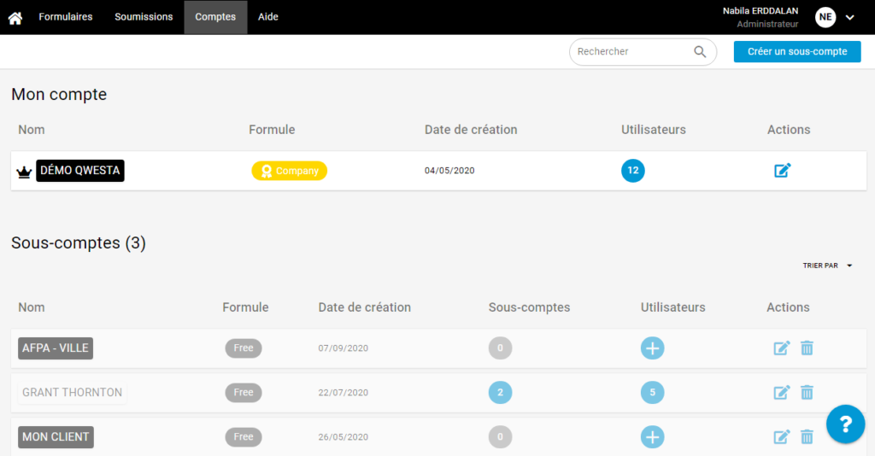Image resolution: width=875 pixels, height=456 pixels.
Task: Click the 5 users badge for GRANT THORNTON
Action: pos(652,393)
